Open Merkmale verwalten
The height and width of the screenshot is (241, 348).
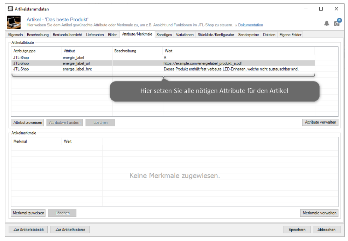tap(319, 213)
